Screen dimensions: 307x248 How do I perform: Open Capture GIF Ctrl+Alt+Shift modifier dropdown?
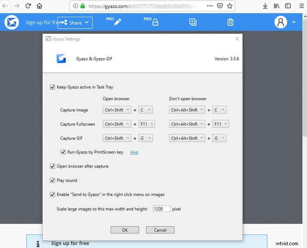click(x=187, y=138)
